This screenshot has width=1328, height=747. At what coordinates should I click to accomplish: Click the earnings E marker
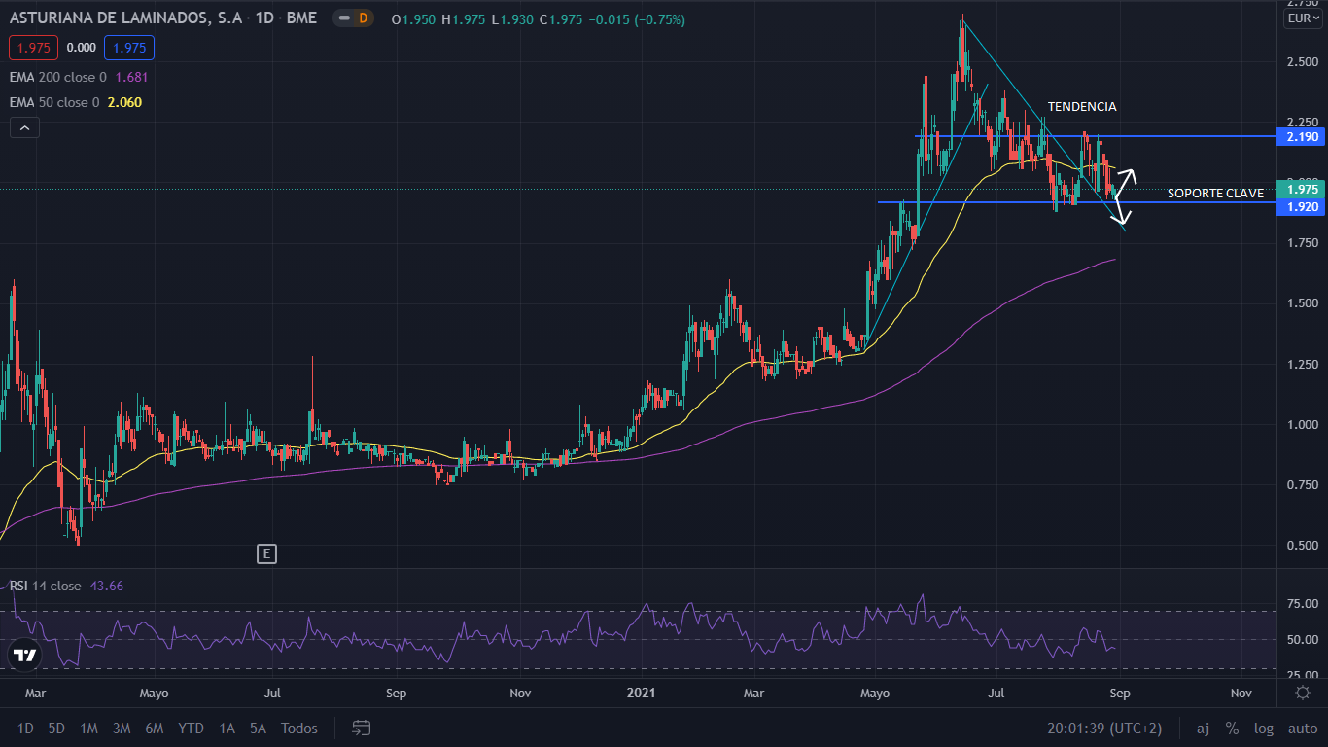tap(266, 554)
